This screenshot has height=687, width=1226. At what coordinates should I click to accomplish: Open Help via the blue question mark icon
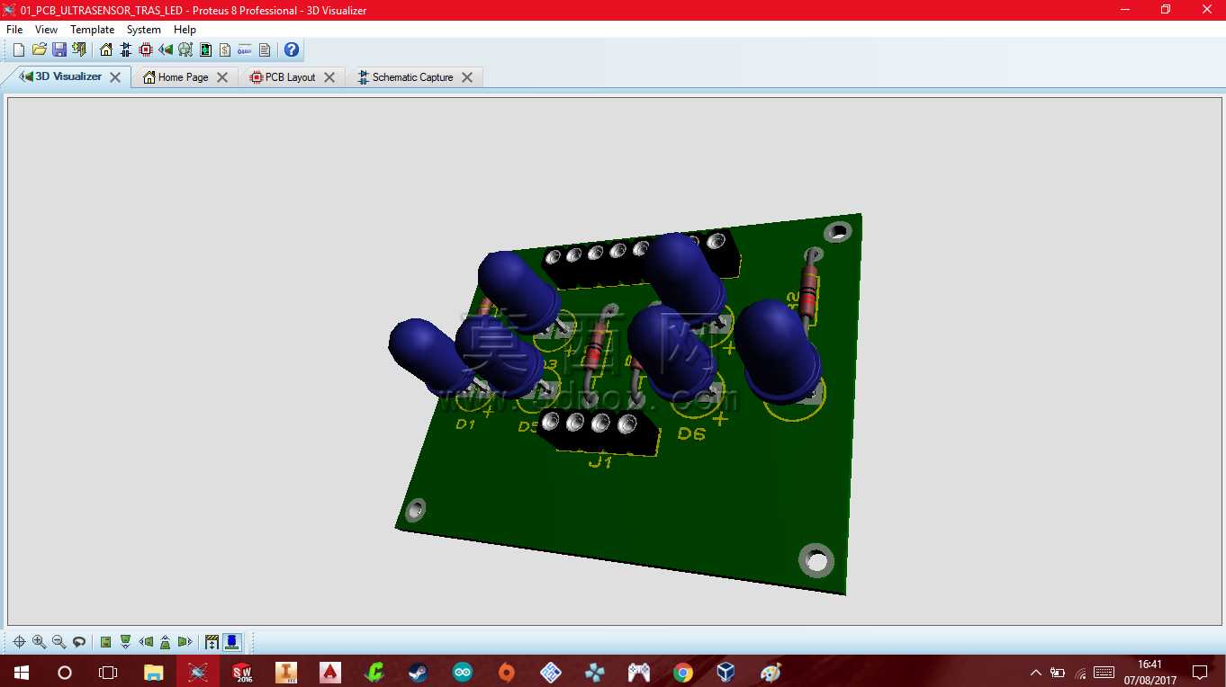tap(292, 49)
